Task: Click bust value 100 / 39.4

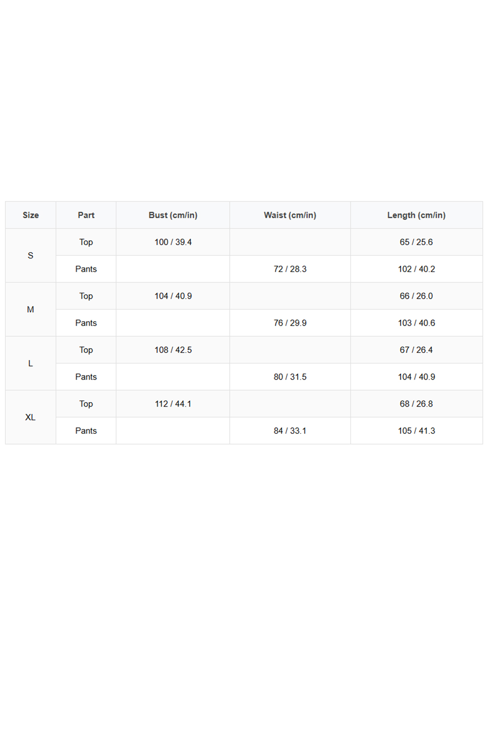Action: [x=173, y=242]
